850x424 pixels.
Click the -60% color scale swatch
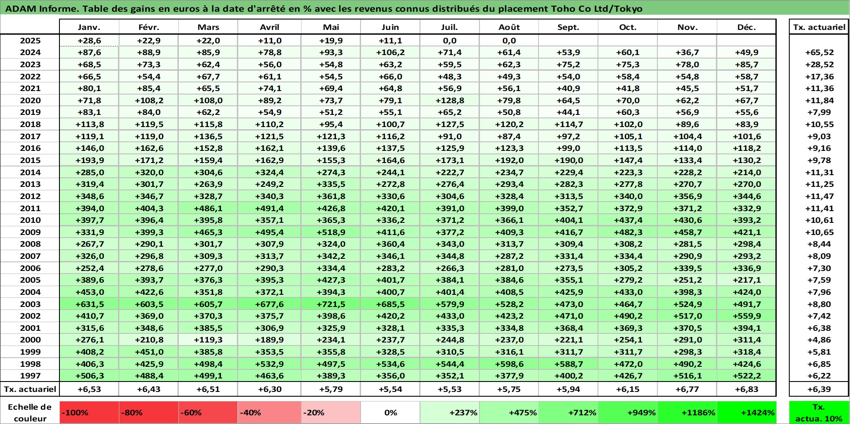tap(208, 413)
